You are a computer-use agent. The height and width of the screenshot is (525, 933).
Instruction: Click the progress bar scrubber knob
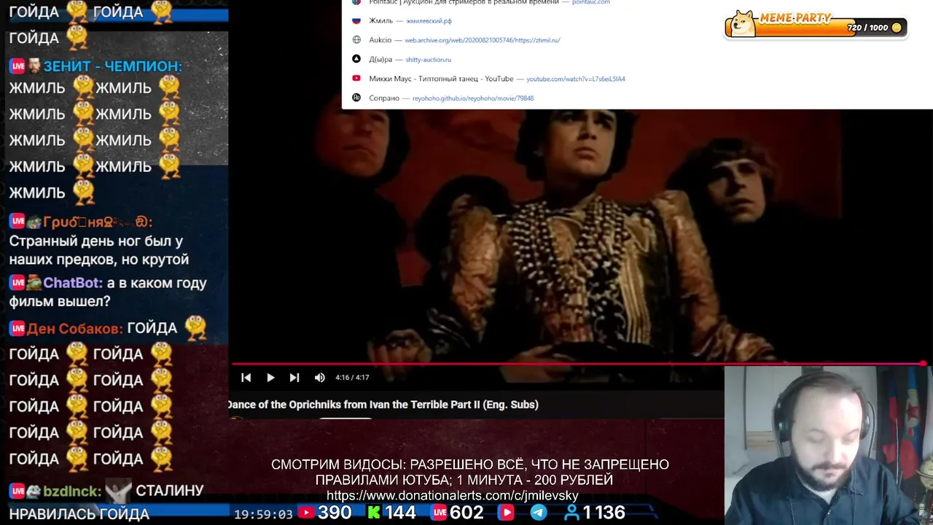pyautogui.click(x=923, y=363)
